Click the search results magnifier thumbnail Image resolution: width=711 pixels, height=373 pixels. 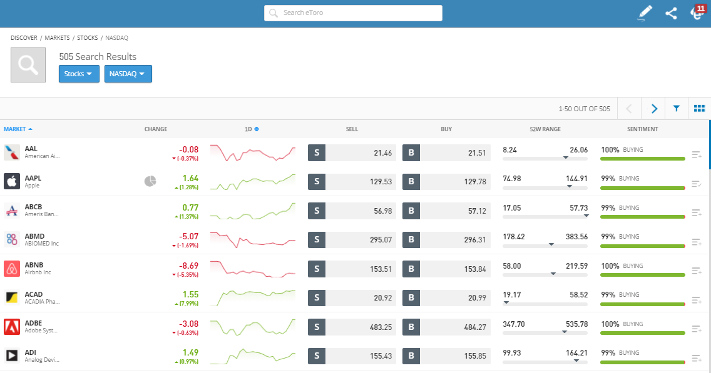tap(28, 65)
